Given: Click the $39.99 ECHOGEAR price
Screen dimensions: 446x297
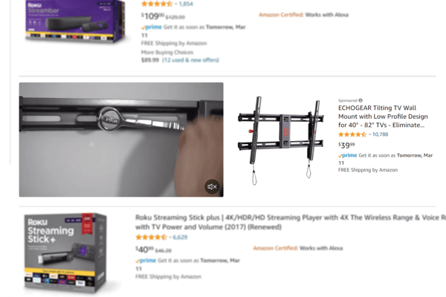Looking at the screenshot, I should [346, 146].
